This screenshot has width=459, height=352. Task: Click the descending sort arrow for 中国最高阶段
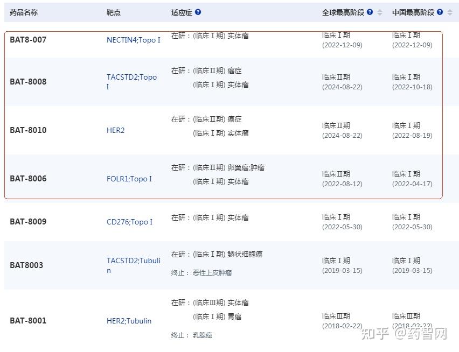tap(449, 14)
